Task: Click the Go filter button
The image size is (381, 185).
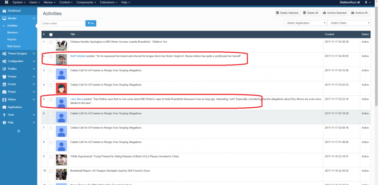Action: tap(91, 23)
